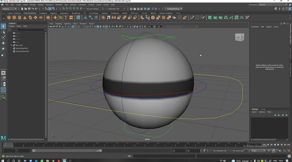Click the redo arrow in the status line
Screen dimensions: 292x162
[x=36, y=9]
